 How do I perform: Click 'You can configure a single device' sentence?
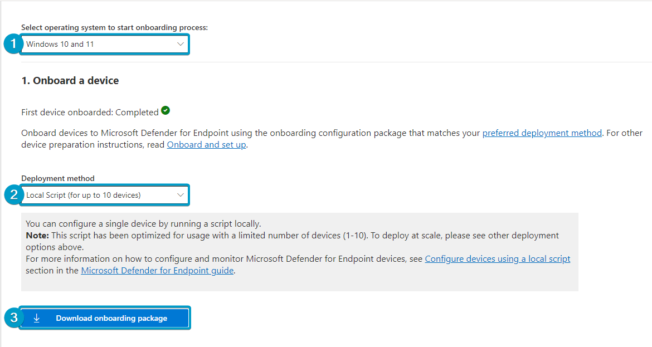(x=143, y=224)
